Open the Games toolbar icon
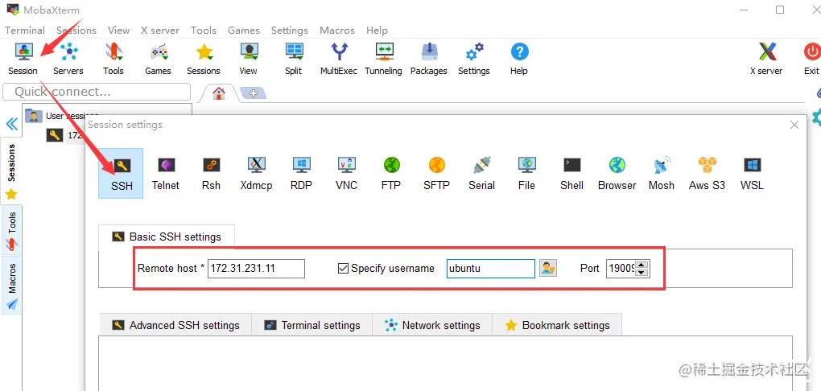 point(158,60)
